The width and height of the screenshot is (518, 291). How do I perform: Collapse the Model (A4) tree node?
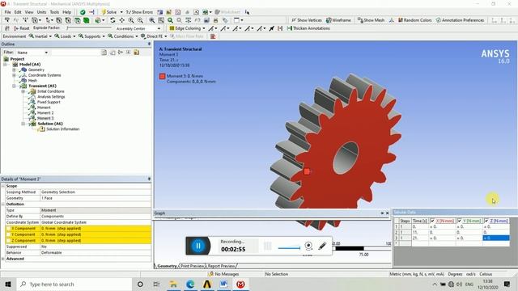coord(6,65)
